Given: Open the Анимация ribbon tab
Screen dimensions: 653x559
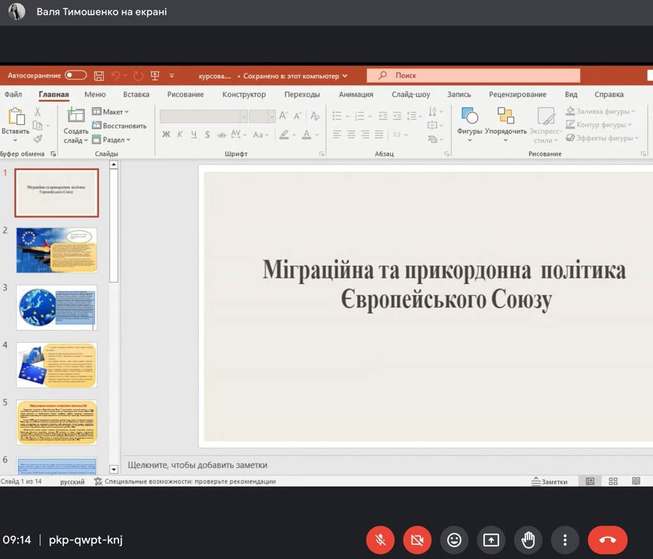Looking at the screenshot, I should click(356, 95).
